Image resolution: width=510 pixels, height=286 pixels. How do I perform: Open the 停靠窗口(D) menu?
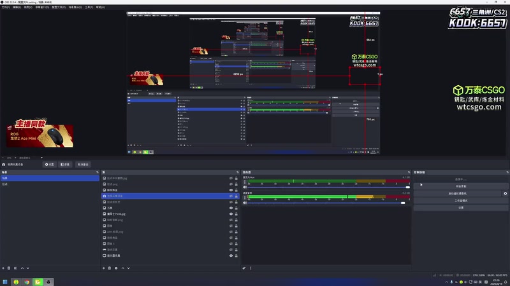[42, 7]
